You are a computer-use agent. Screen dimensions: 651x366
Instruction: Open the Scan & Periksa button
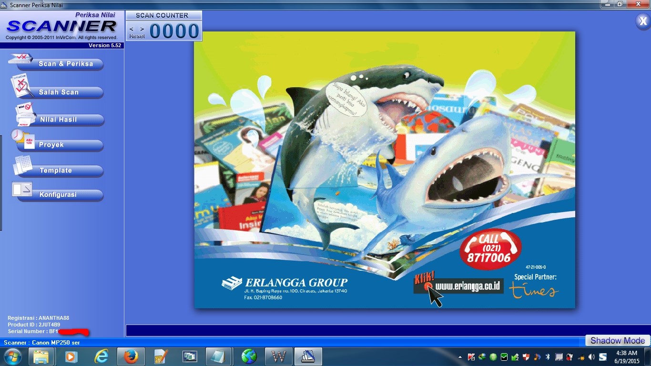point(61,64)
